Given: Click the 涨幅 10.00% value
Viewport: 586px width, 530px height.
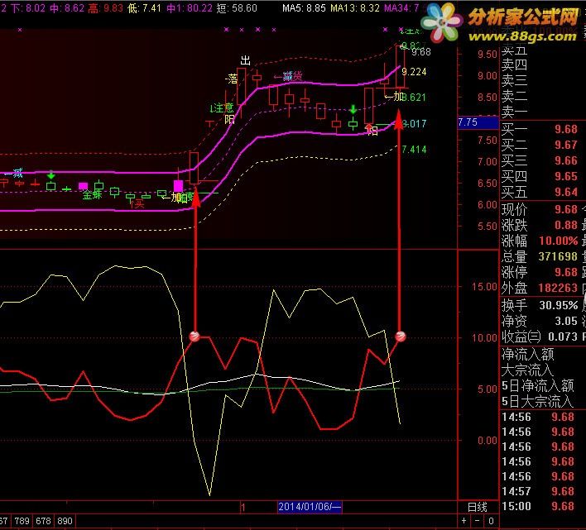Looking at the screenshot, I should pos(559,241).
